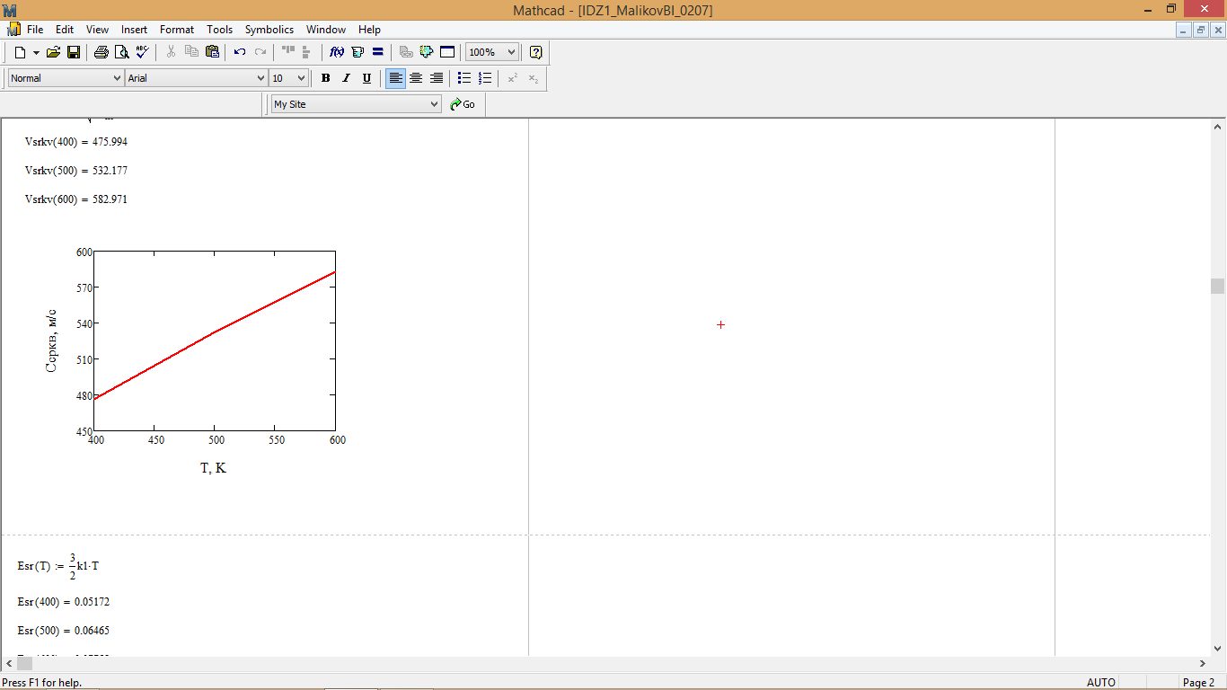The height and width of the screenshot is (690, 1227).
Task: Open an existing worksheet file
Action: click(x=53, y=52)
